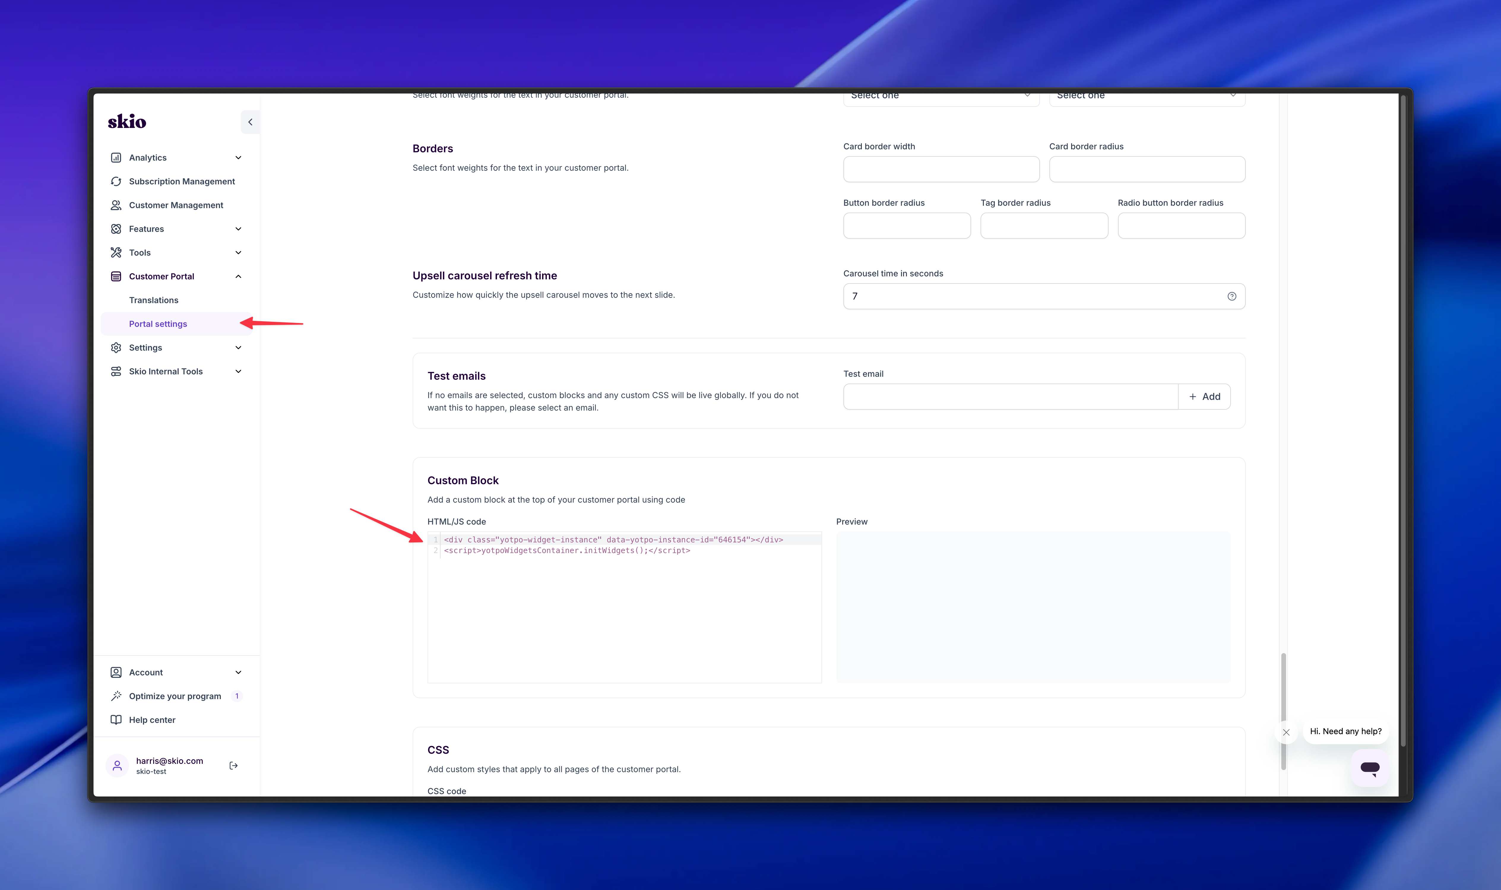Click the carousel time help icon
The image size is (1501, 890).
[1232, 296]
